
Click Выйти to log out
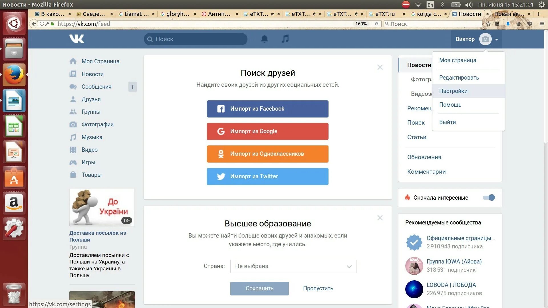tap(447, 122)
